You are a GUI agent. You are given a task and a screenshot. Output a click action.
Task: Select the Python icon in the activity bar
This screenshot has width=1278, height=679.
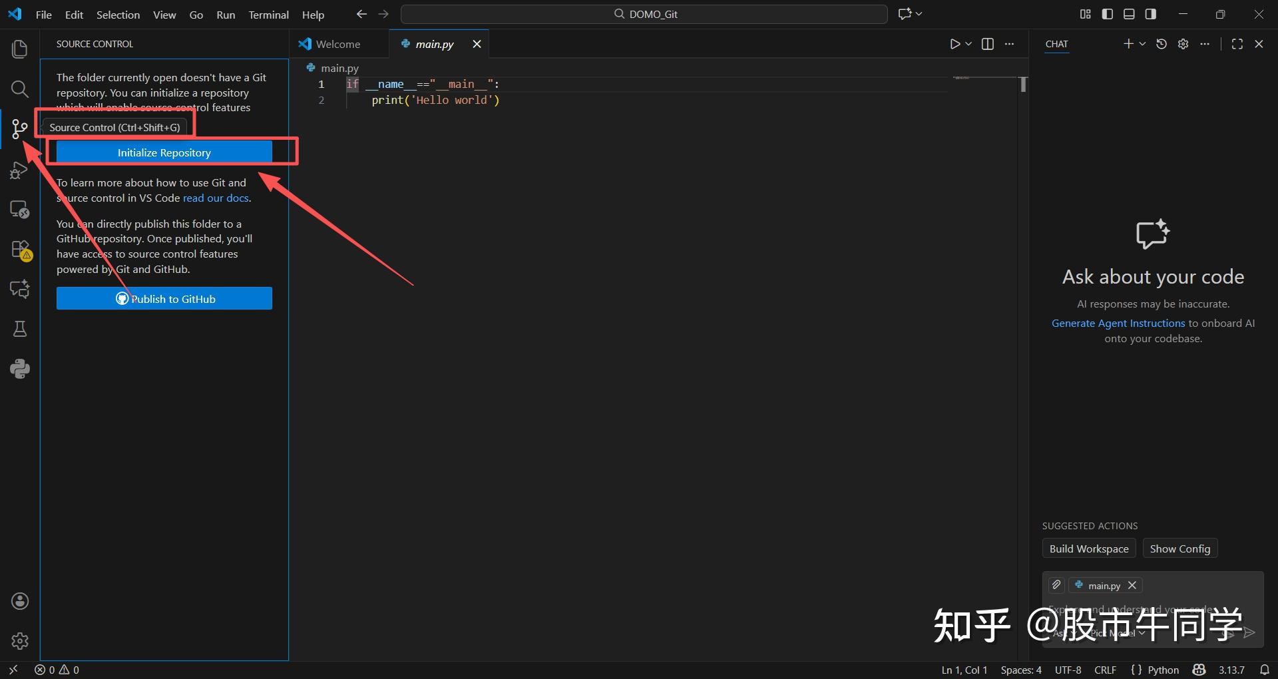(19, 369)
